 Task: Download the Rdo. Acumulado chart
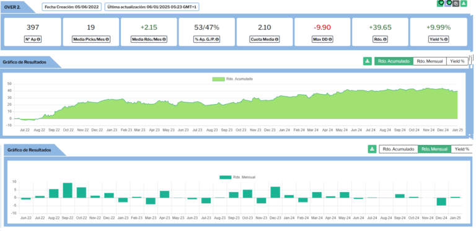[x=368, y=61]
